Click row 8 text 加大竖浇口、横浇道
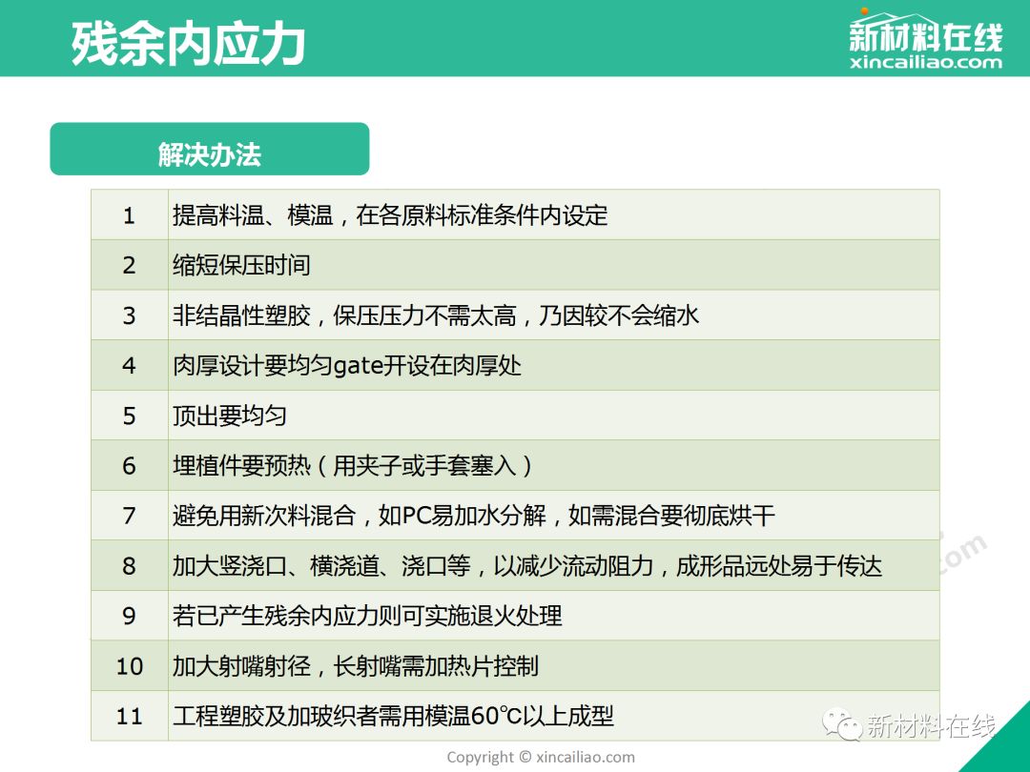 coord(526,566)
